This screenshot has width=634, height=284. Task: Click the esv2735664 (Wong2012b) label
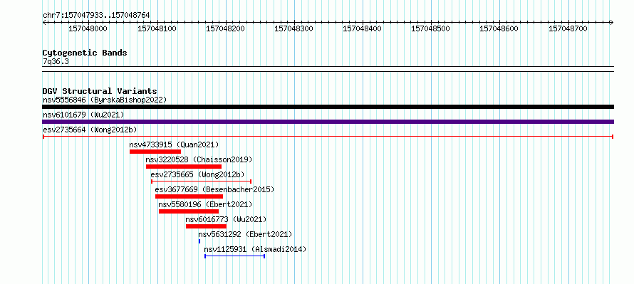pos(90,130)
